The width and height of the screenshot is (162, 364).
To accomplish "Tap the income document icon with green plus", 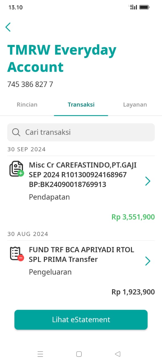I will tap(17, 169).
